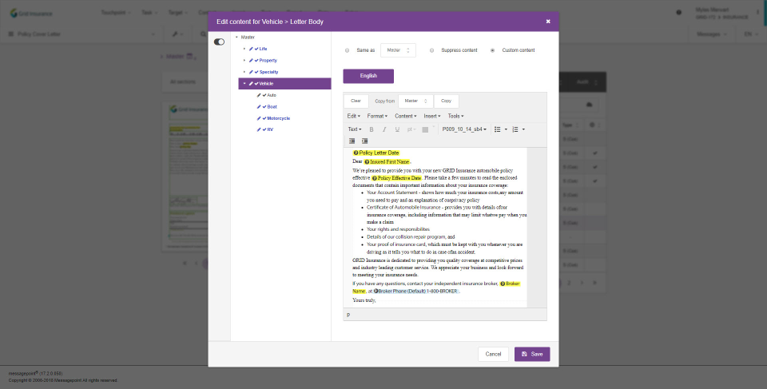Select the Same as radio button
The width and height of the screenshot is (767, 389).
(x=348, y=50)
